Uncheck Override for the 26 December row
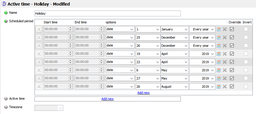 tap(232, 45)
